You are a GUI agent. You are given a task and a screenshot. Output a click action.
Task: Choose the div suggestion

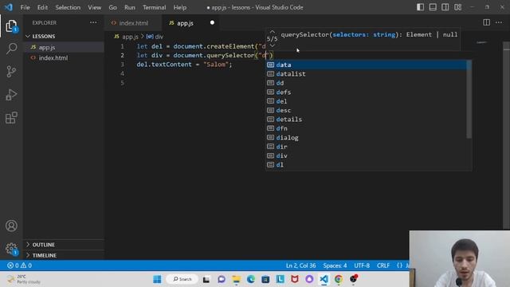367,156
